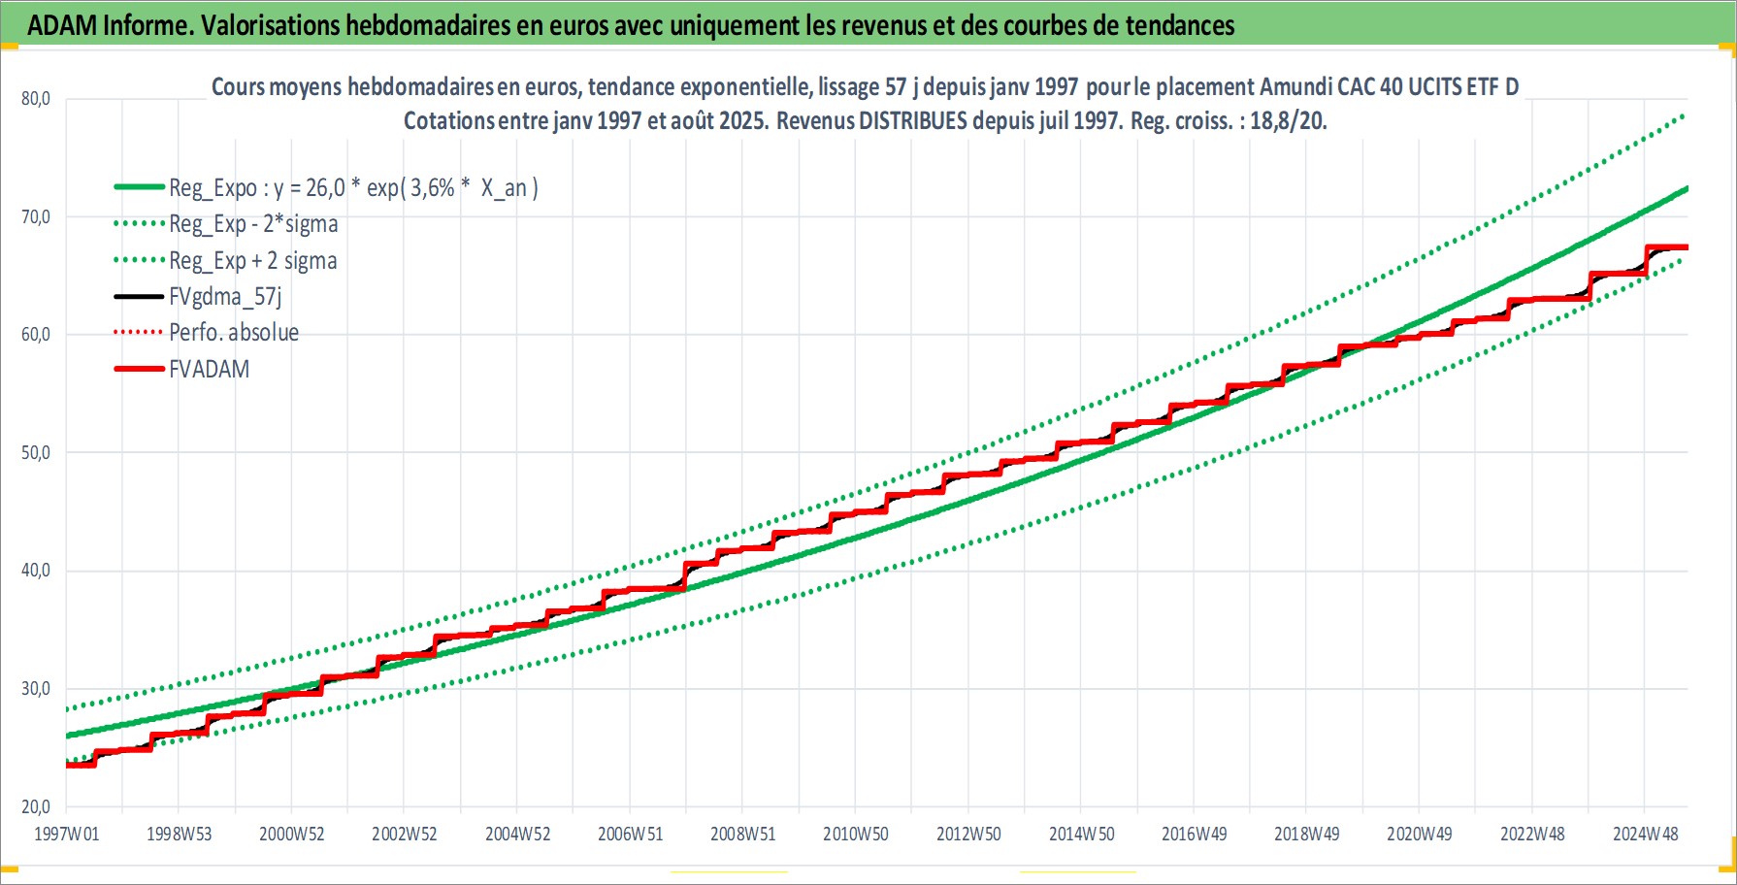Click the dotted red marker for Perfo. absolue
Viewport: 1737px width, 885px height.
(x=139, y=333)
